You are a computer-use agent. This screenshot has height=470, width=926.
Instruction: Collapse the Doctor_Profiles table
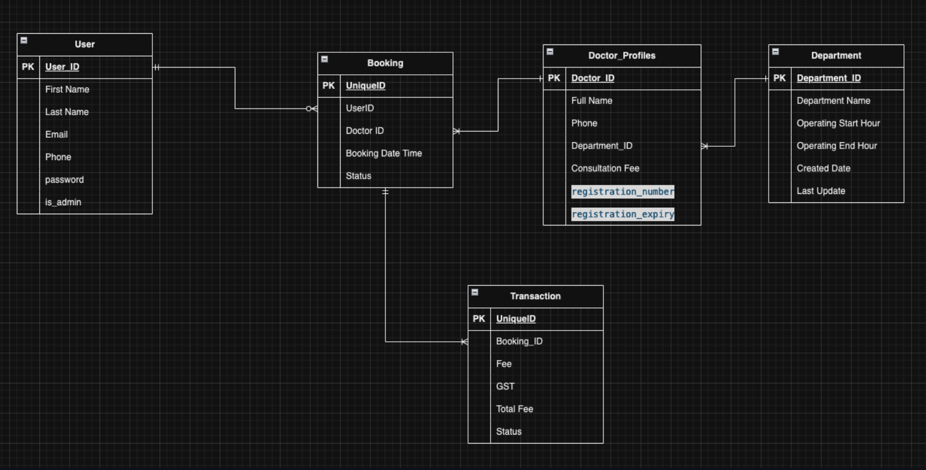tap(550, 52)
